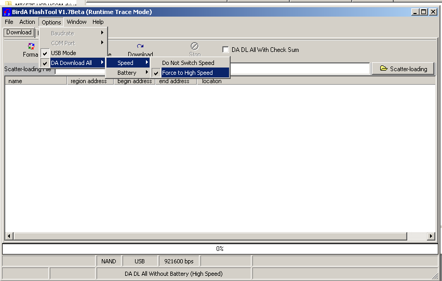Click the horizontal scrollbar right arrow
The width and height of the screenshot is (442, 281).
tap(431, 236)
